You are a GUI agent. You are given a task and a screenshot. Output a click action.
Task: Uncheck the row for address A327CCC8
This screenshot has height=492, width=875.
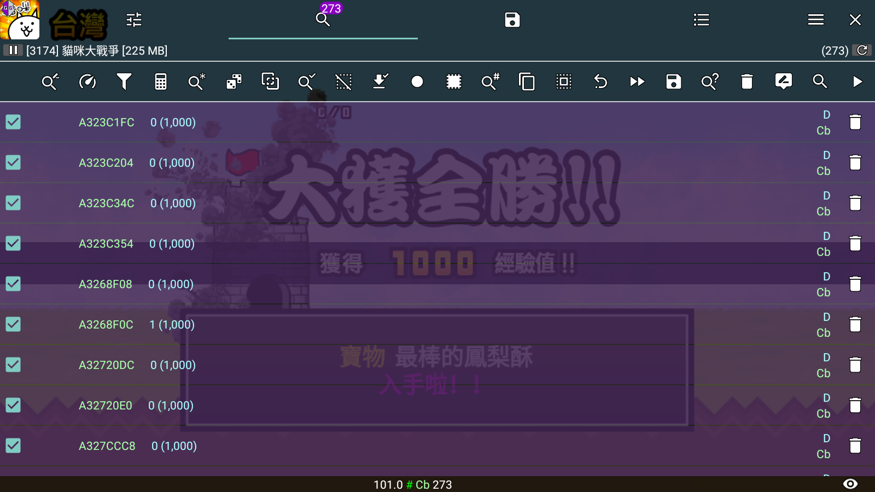click(13, 446)
